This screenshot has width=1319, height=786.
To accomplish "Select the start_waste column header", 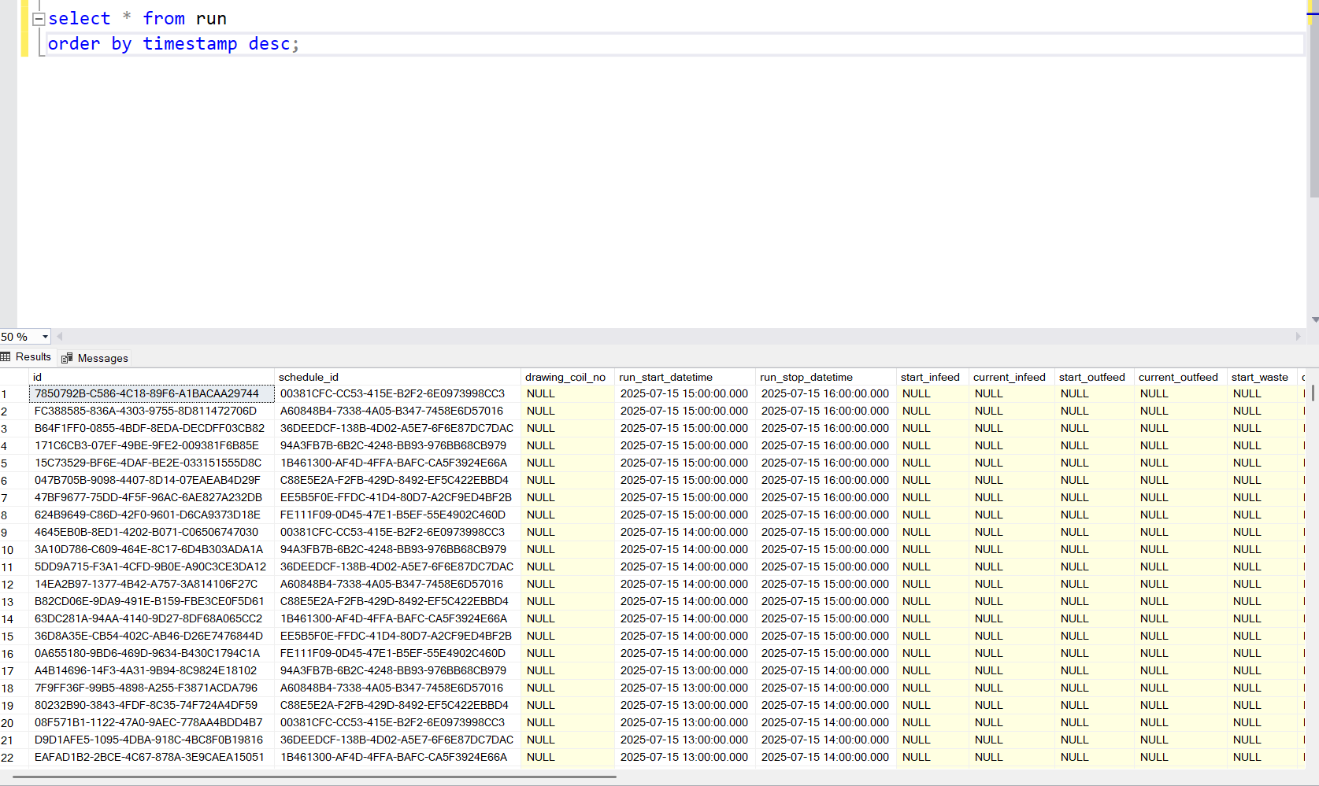I will coord(1262,378).
